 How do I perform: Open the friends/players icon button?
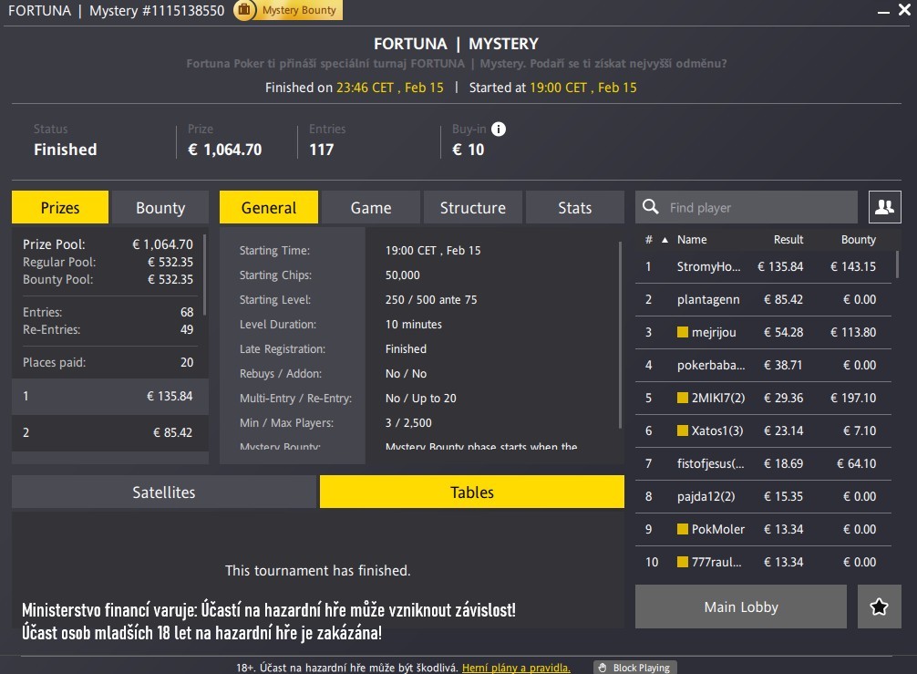884,207
